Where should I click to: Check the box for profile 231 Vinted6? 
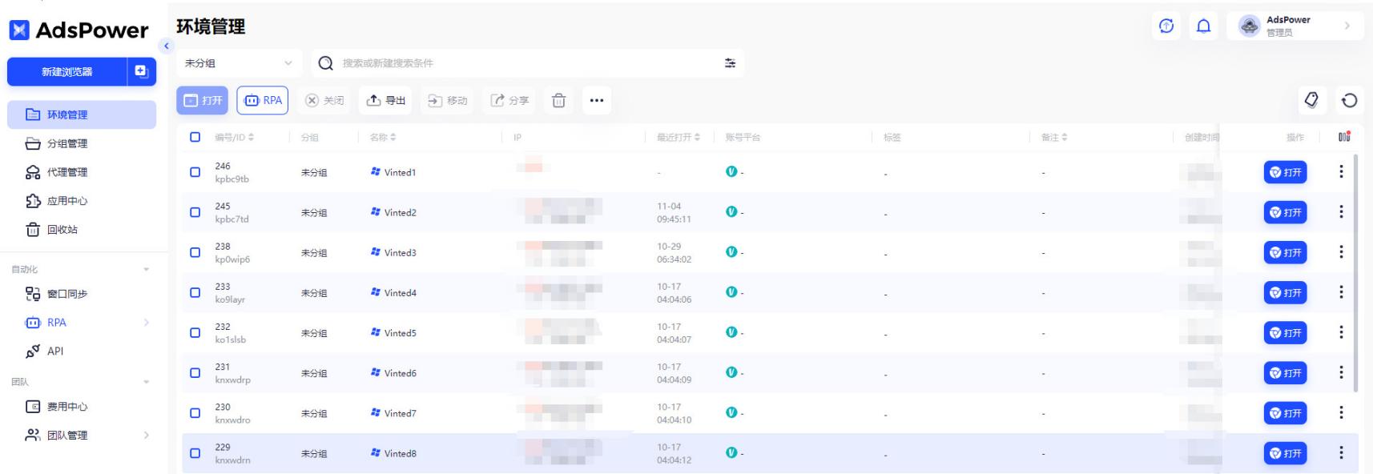[195, 372]
